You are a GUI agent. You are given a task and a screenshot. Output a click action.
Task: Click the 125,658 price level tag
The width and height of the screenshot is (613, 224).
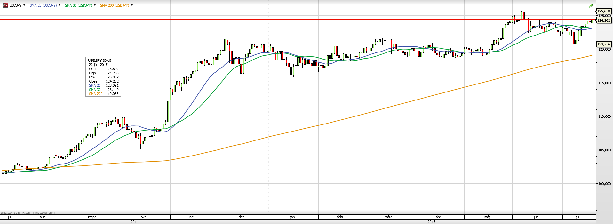pos(604,11)
